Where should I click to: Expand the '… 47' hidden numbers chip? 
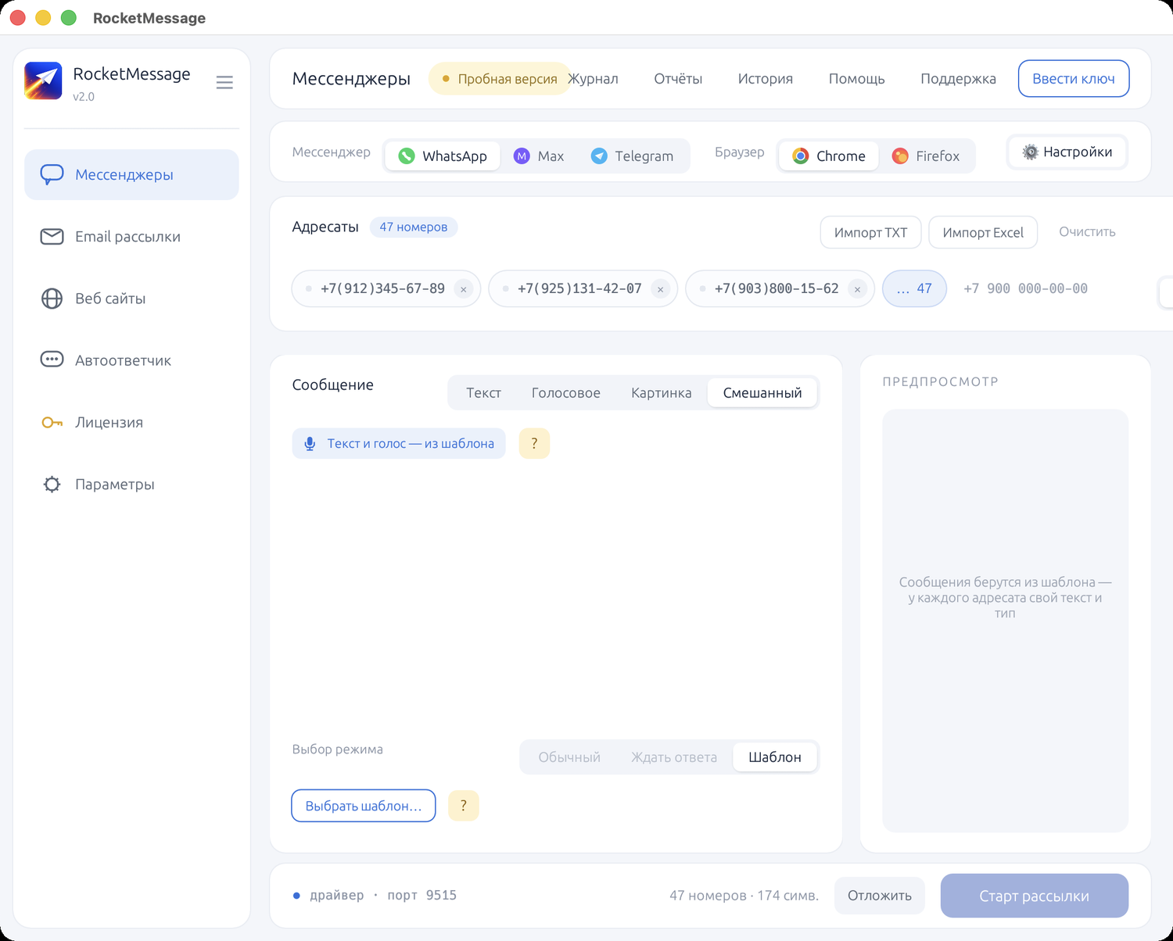[x=914, y=288]
